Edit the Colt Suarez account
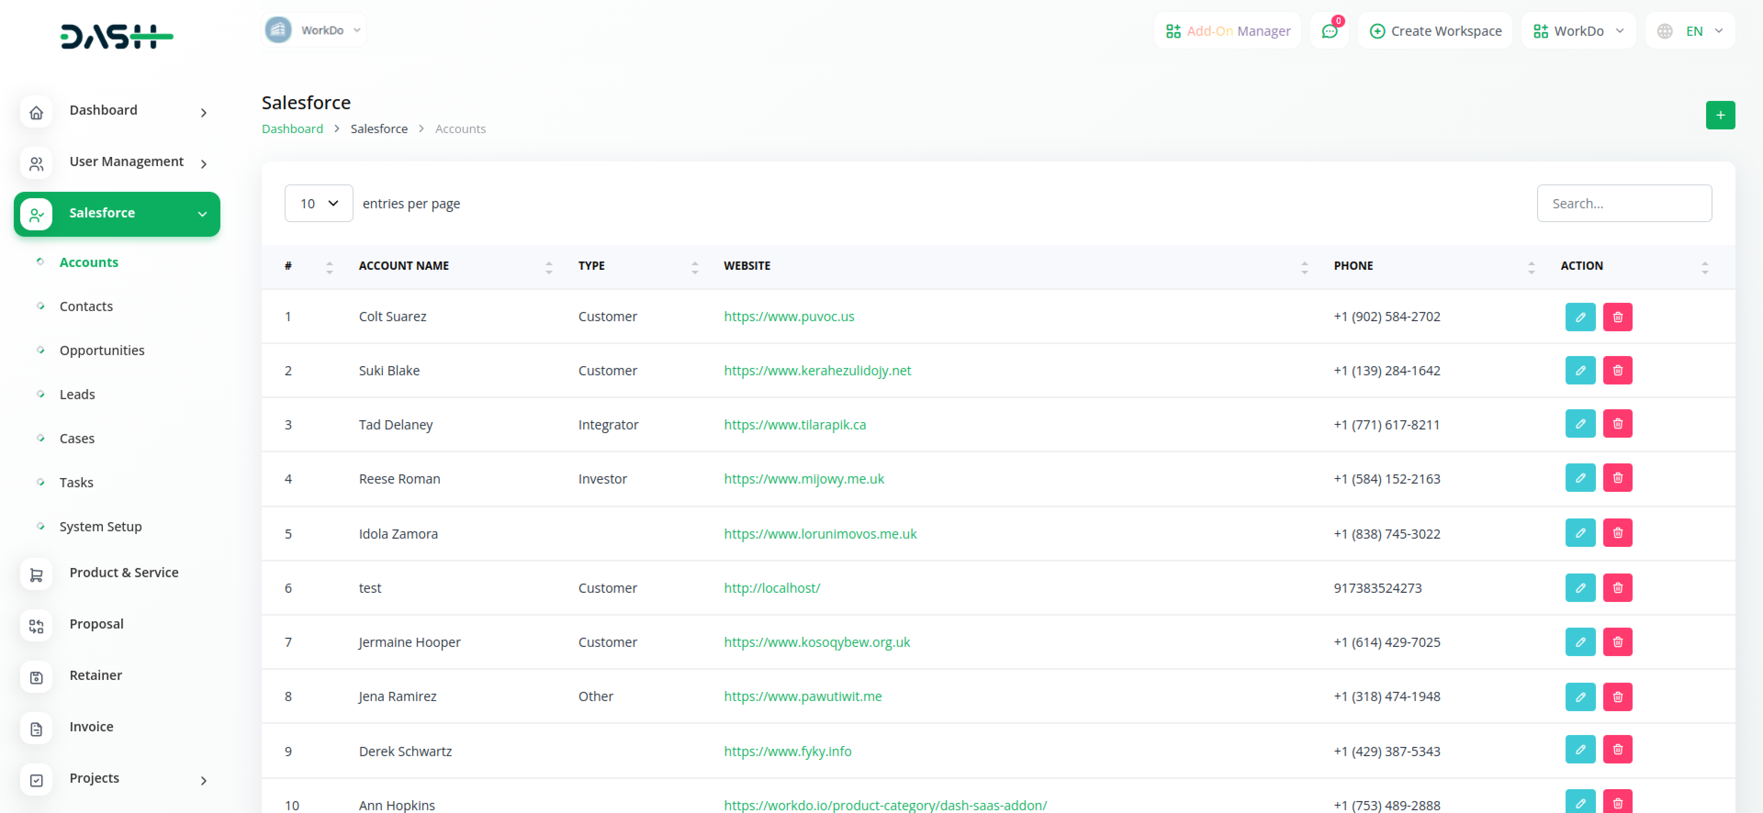Viewport: 1763px width, 813px height. click(x=1579, y=317)
